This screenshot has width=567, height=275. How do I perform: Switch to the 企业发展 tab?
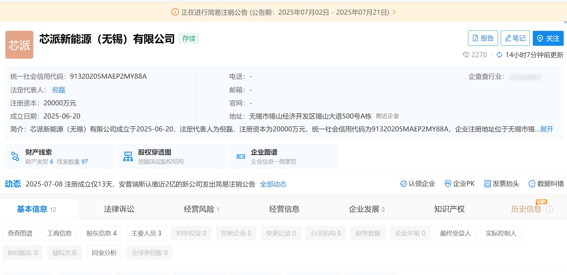(367, 209)
